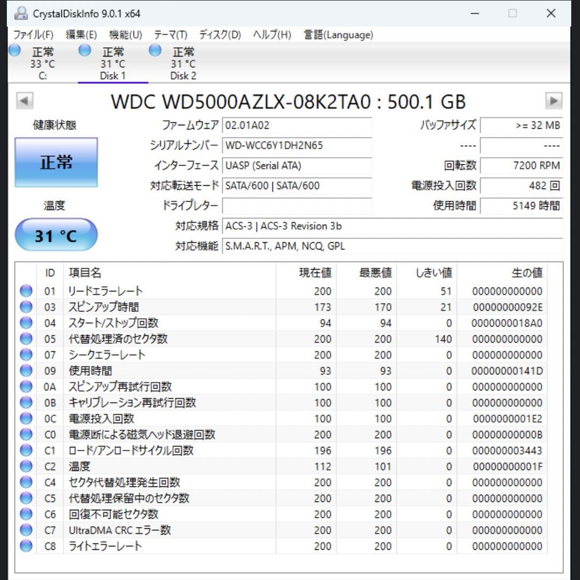
Task: Open the ディスク(D) menu
Action: [220, 35]
